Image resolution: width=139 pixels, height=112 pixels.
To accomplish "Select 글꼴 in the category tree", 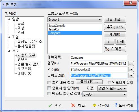I will coord(21,23).
